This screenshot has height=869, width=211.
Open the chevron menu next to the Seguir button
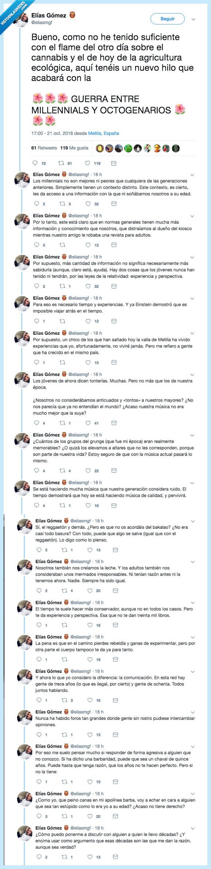click(x=193, y=19)
